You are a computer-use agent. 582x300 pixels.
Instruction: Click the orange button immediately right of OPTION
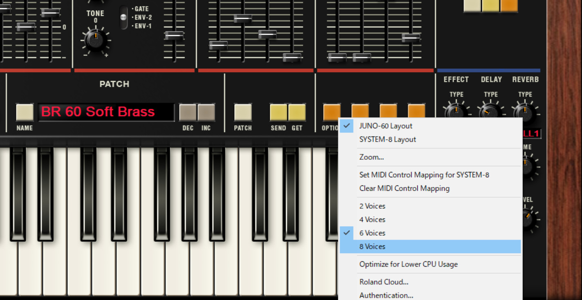coord(360,111)
